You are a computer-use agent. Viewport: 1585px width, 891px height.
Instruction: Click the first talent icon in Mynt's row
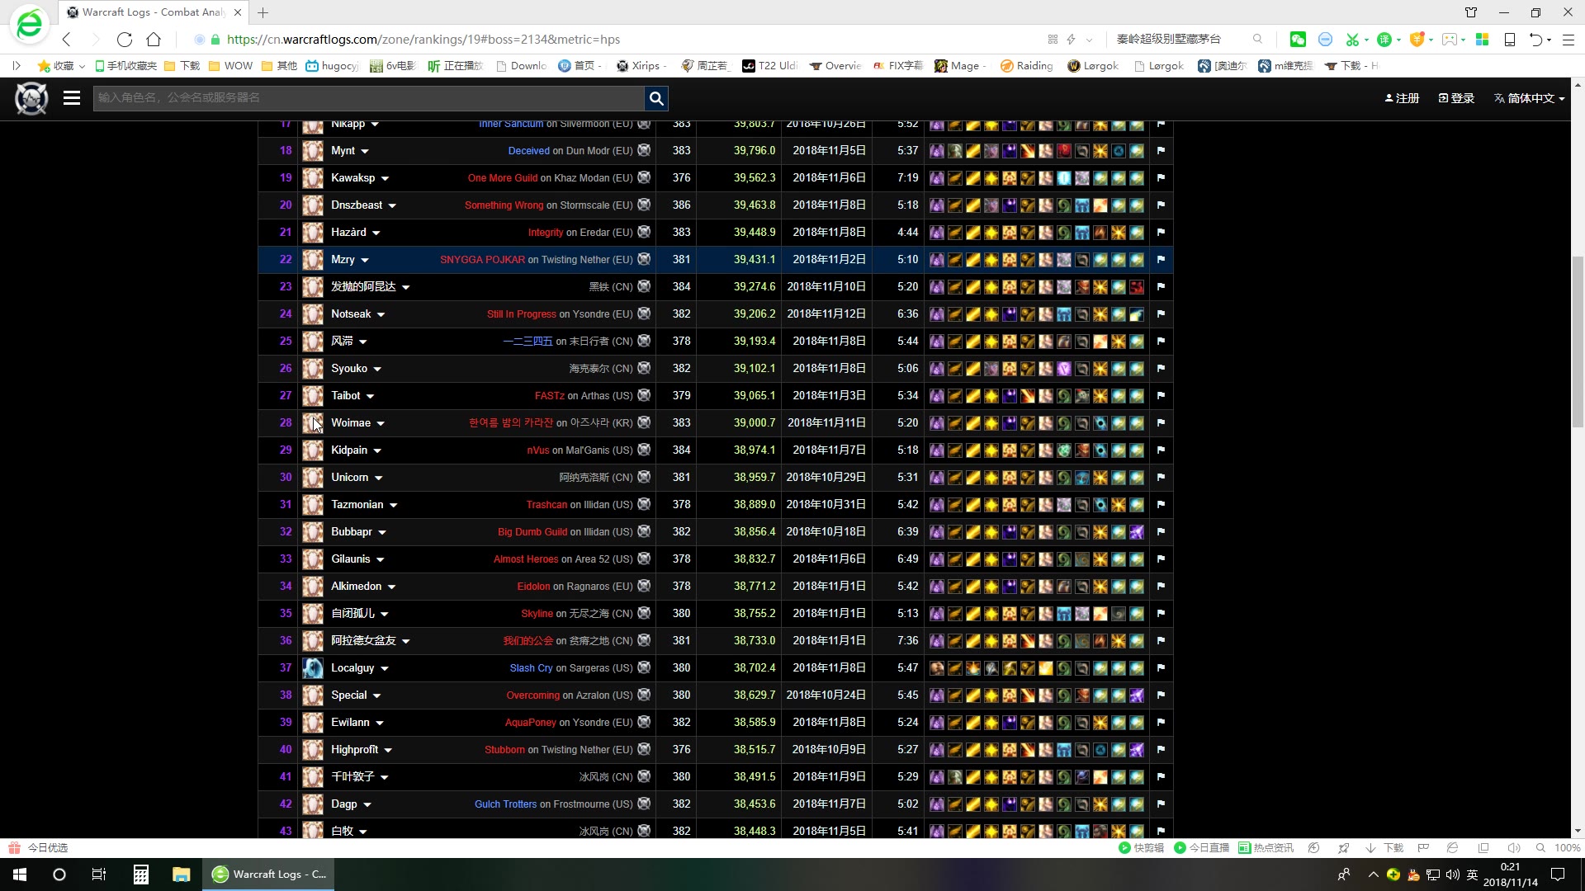click(x=937, y=151)
